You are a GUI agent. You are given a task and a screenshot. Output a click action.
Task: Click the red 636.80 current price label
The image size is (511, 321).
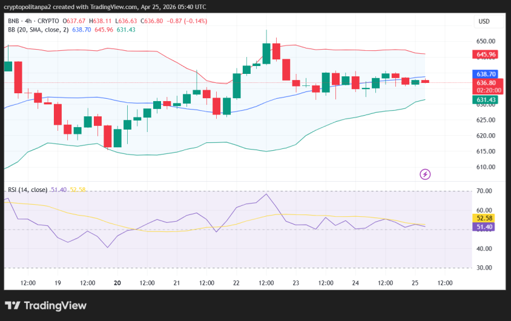[486, 82]
